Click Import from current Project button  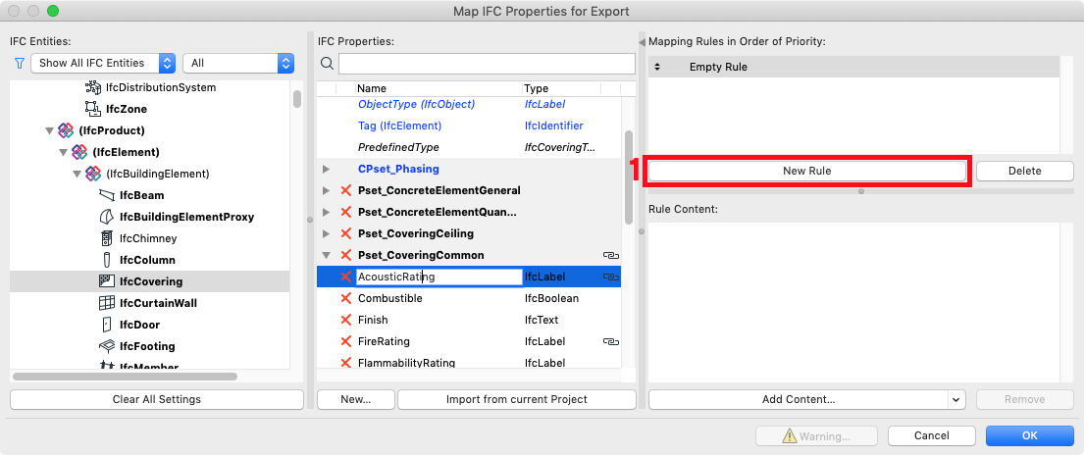(x=516, y=399)
